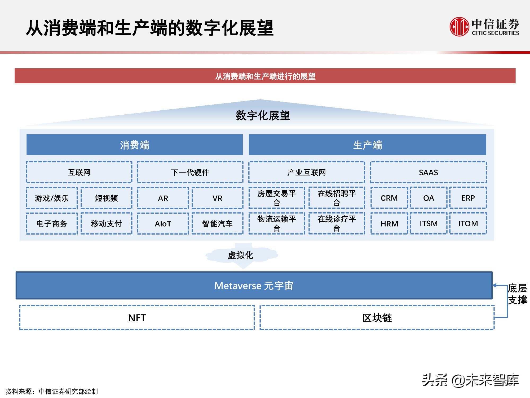The image size is (530, 398).
Task: Select the AR hardware box
Action: coord(163,198)
